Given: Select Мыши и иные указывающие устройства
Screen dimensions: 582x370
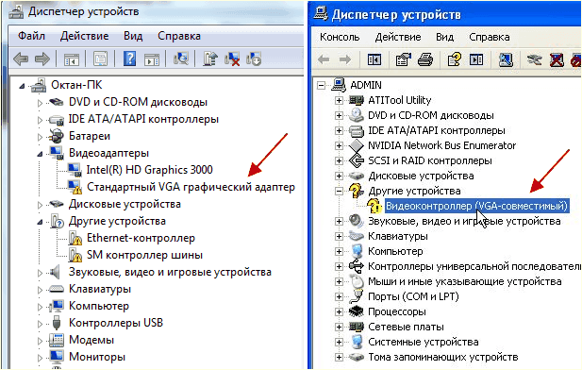Looking at the screenshot, I should 465,281.
